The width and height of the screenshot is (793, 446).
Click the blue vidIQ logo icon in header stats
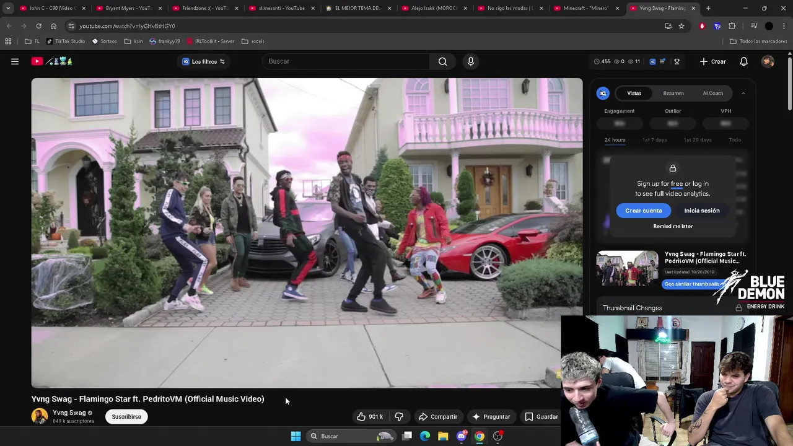coord(652,61)
